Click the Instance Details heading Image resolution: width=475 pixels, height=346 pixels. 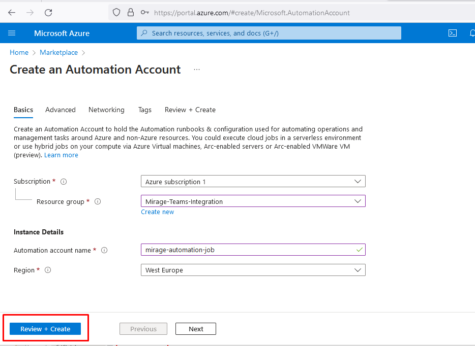(x=39, y=232)
